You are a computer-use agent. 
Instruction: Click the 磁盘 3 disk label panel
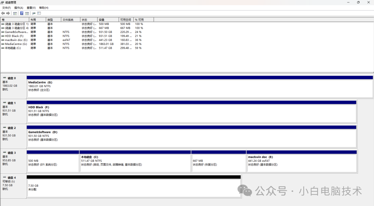tap(14, 161)
